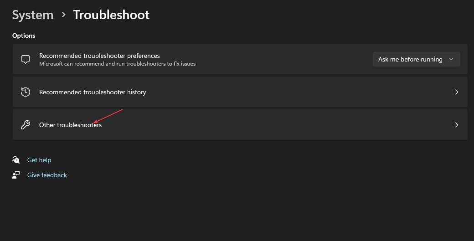Click the Recommended troubleshooter preferences title
This screenshot has height=241, width=474.
99,56
